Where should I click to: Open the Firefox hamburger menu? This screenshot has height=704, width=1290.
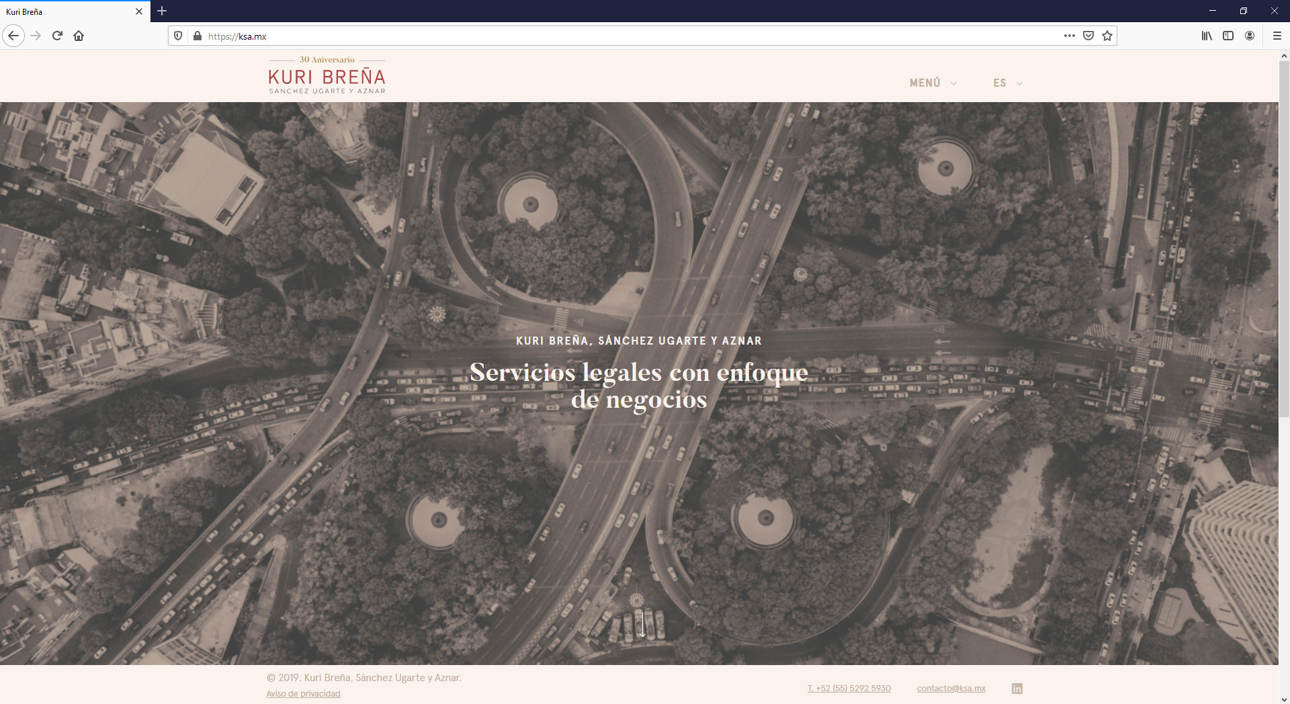[1277, 36]
